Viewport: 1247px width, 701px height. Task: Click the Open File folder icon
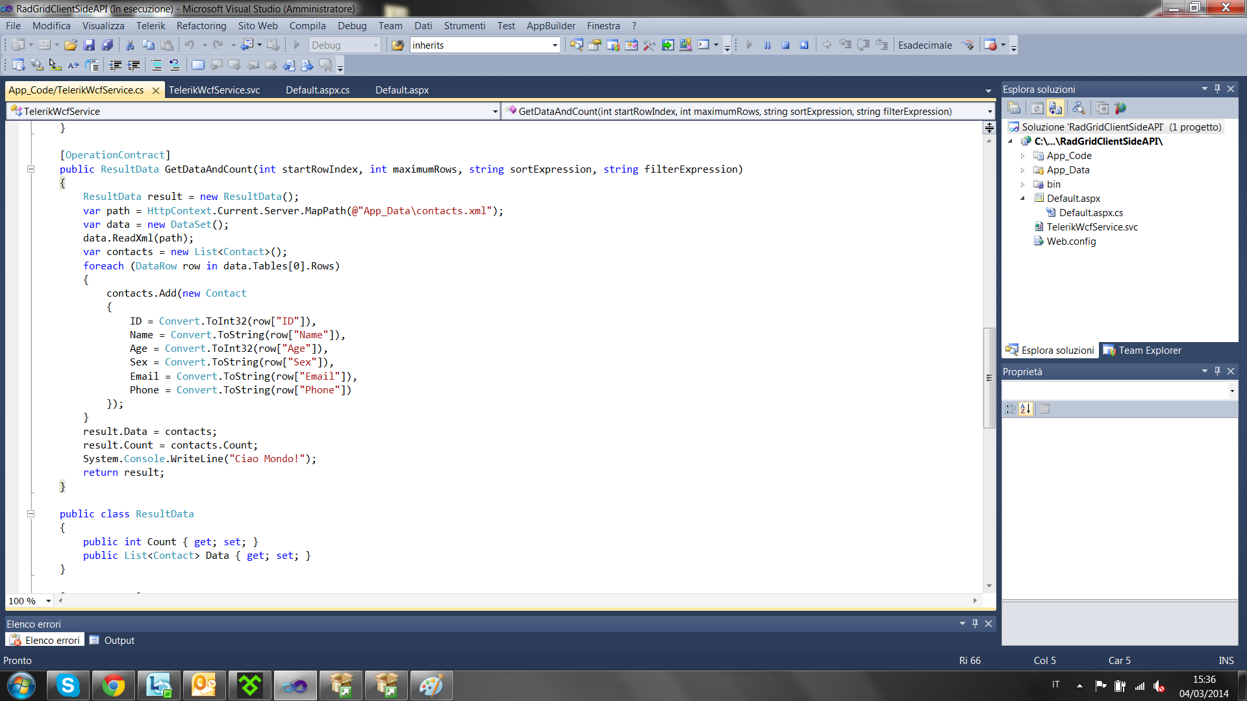(71, 45)
